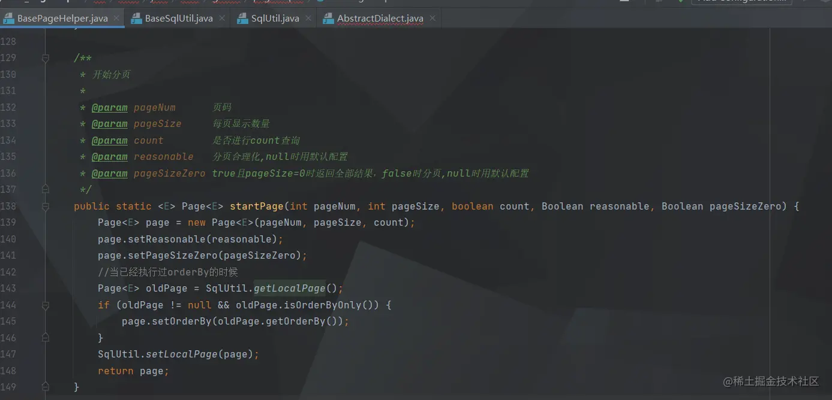Click the @param tag for pageNum
Screen dimensions: 832x400
click(x=110, y=108)
